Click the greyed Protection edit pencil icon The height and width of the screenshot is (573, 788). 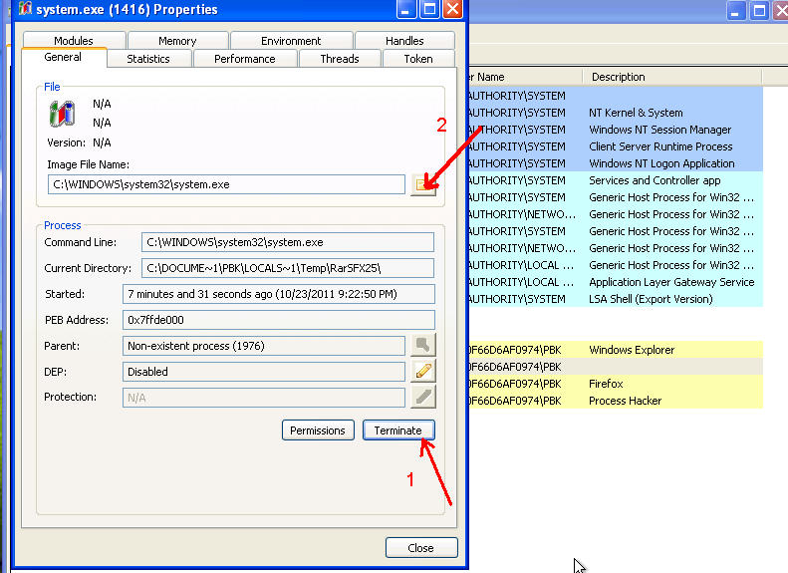pyautogui.click(x=423, y=397)
